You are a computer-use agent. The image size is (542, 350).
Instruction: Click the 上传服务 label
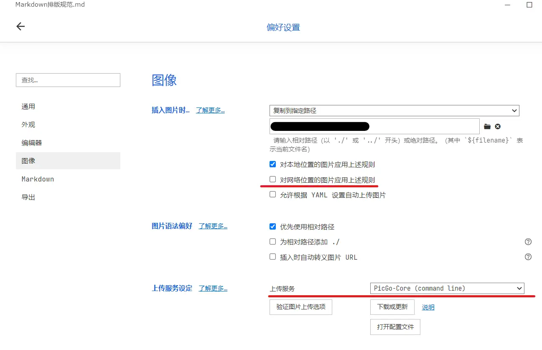click(282, 289)
